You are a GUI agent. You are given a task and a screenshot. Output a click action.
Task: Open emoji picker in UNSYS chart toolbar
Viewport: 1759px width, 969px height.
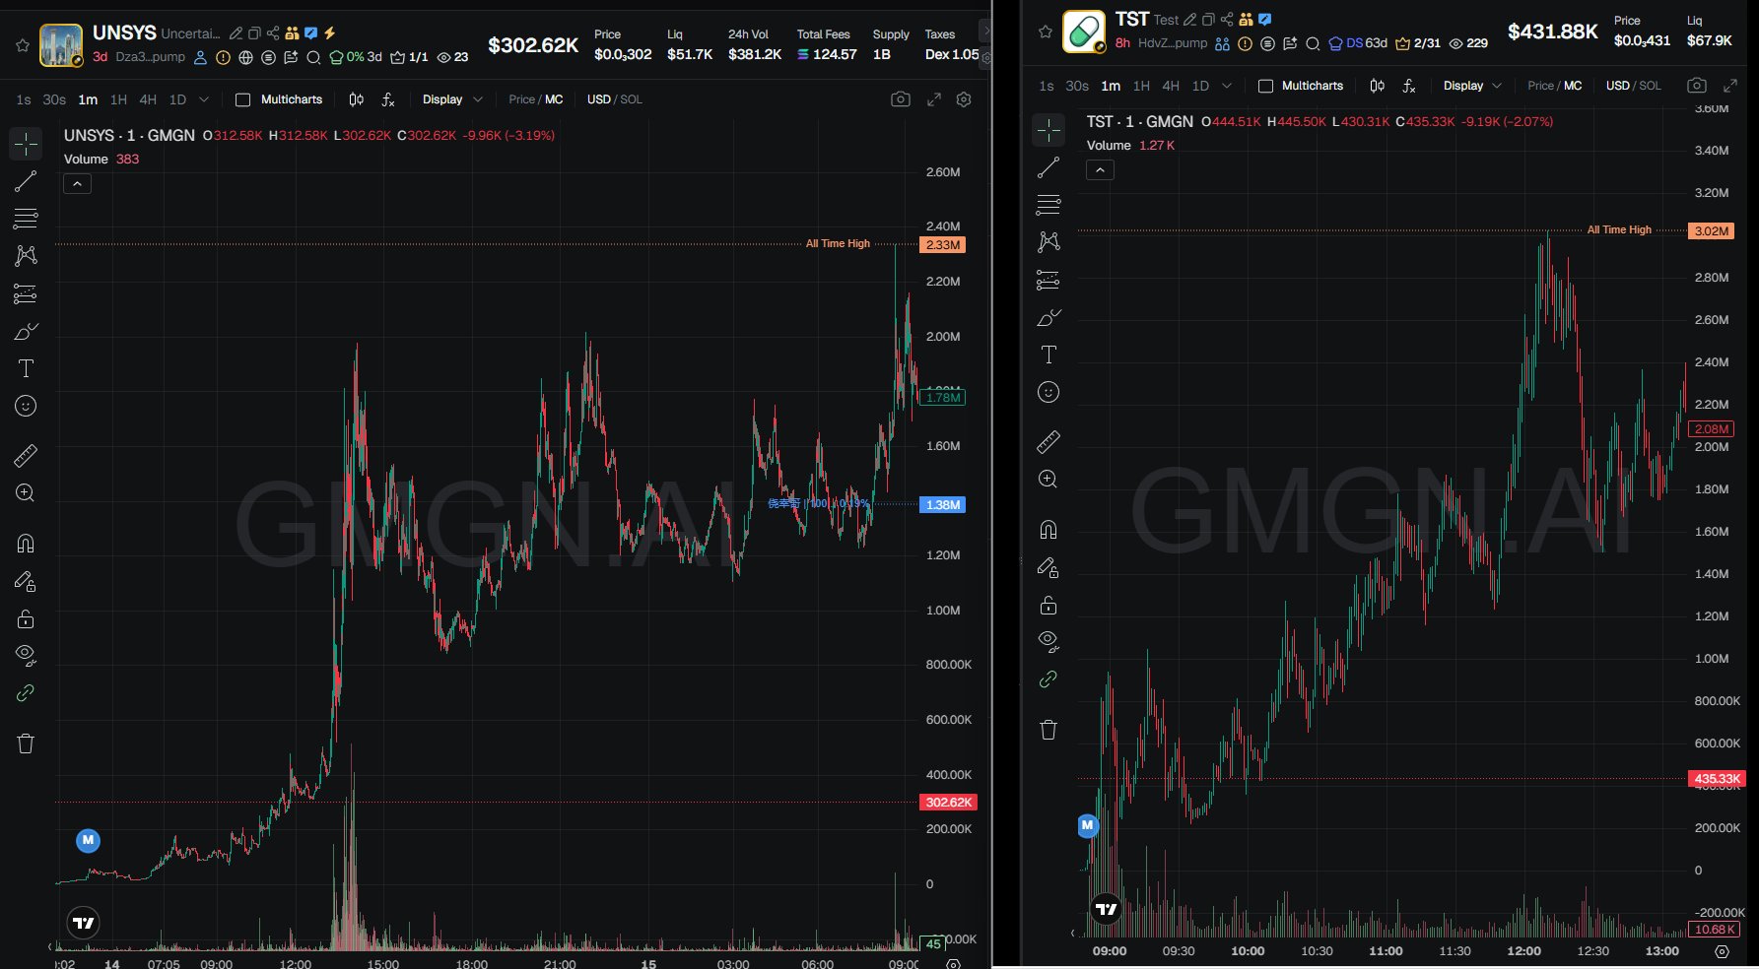point(26,406)
